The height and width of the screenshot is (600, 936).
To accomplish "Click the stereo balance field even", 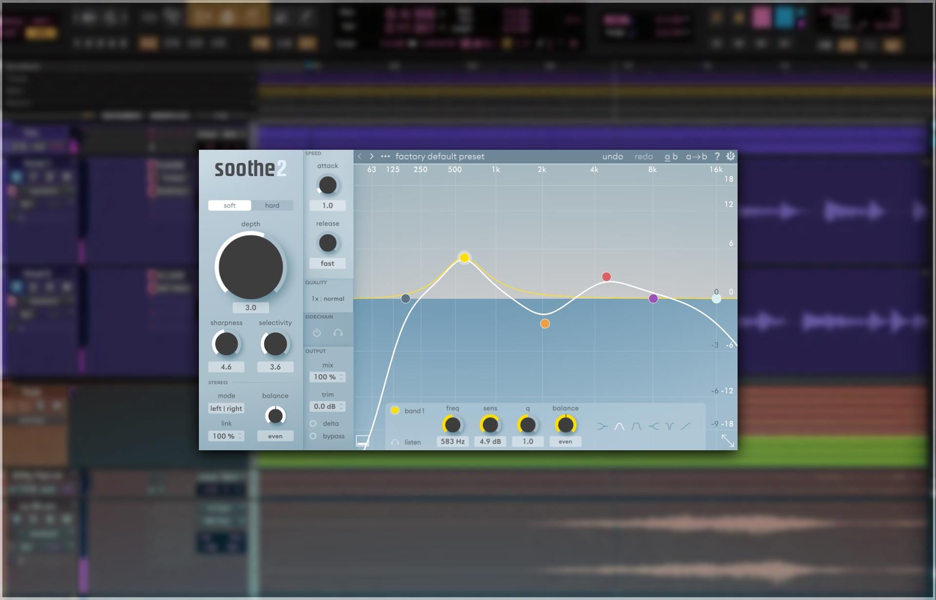I will coord(275,436).
